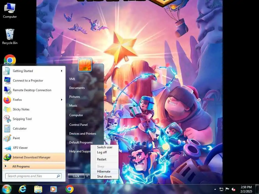Open Control Panel from Start menu

coord(78,125)
